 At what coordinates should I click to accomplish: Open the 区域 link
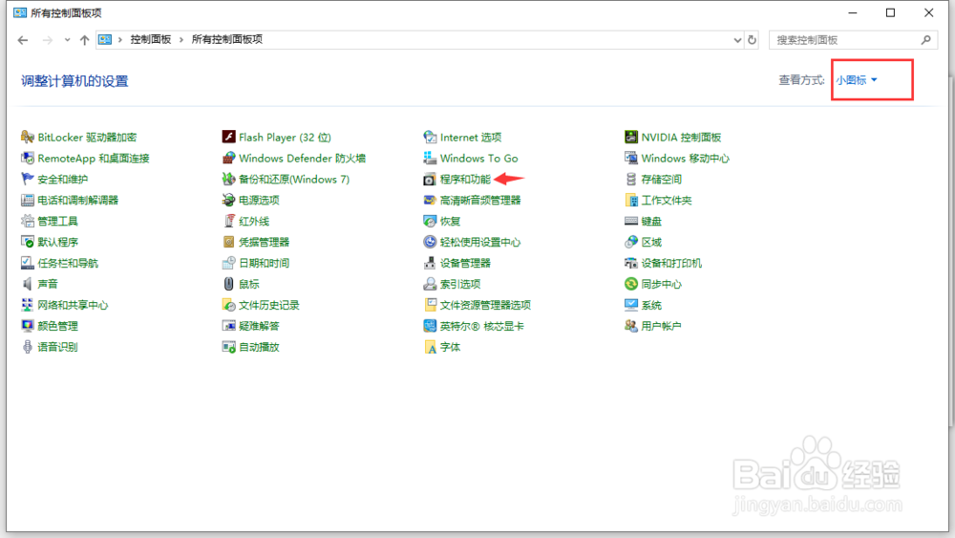click(651, 242)
